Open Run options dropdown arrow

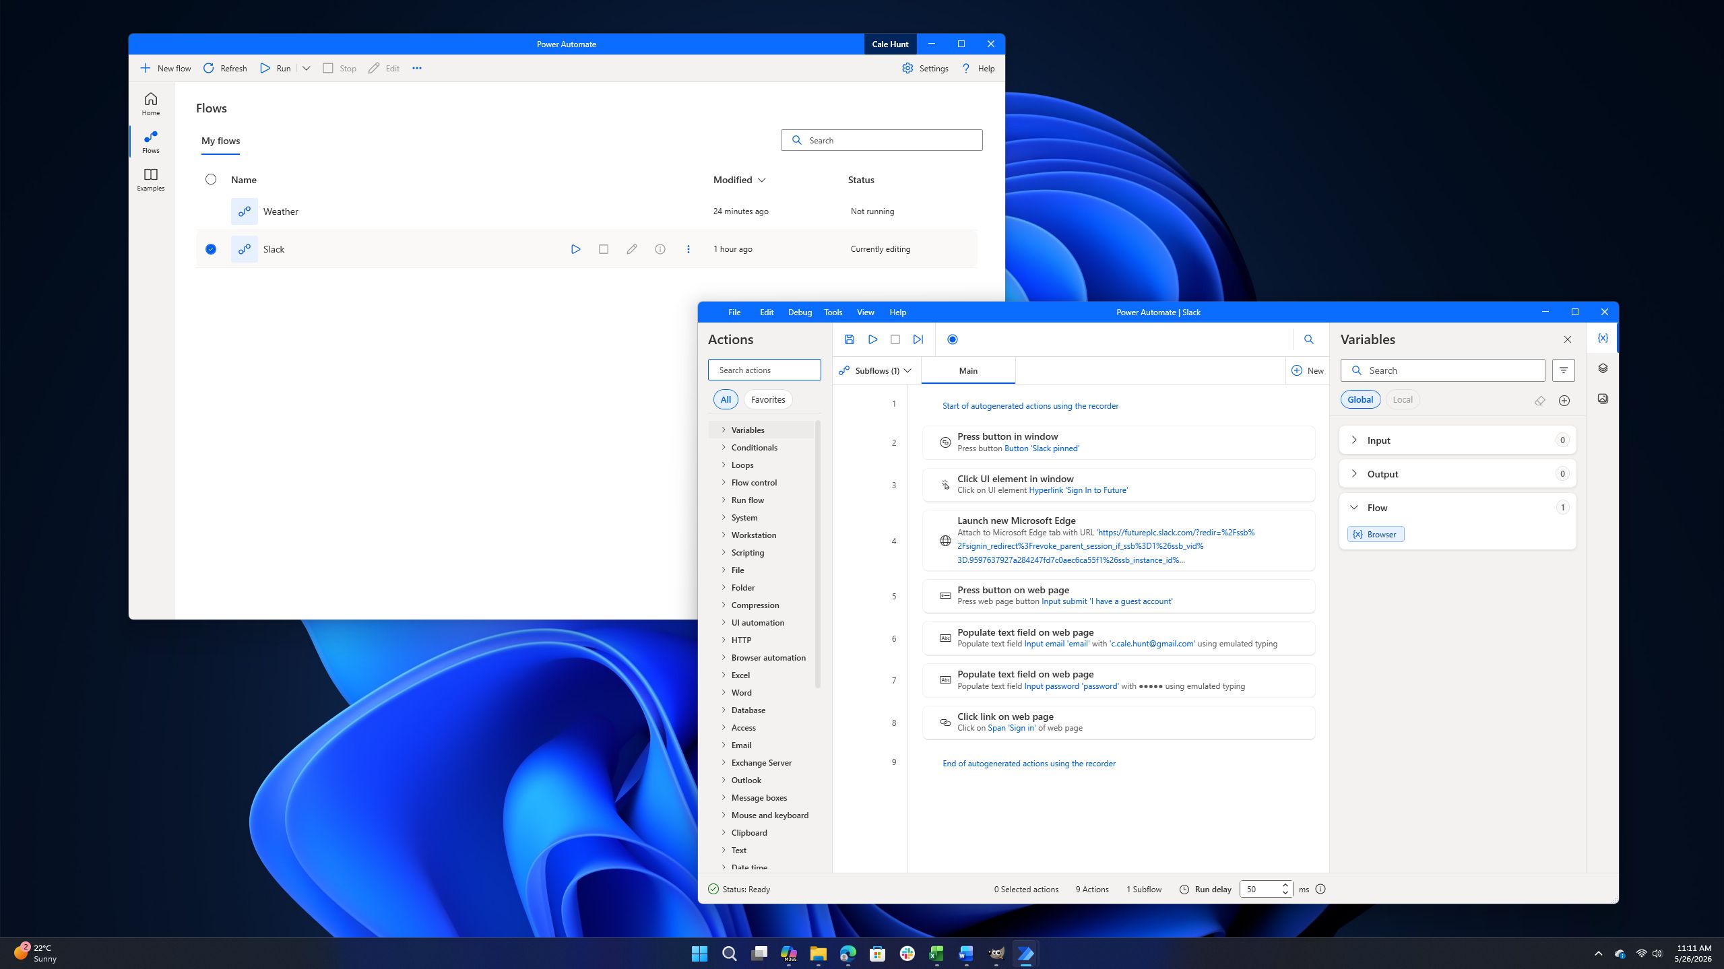tap(307, 68)
